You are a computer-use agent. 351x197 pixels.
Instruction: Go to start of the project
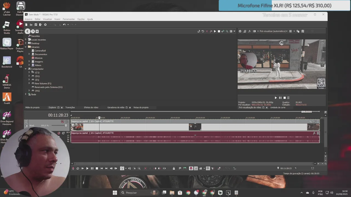coord(101,169)
